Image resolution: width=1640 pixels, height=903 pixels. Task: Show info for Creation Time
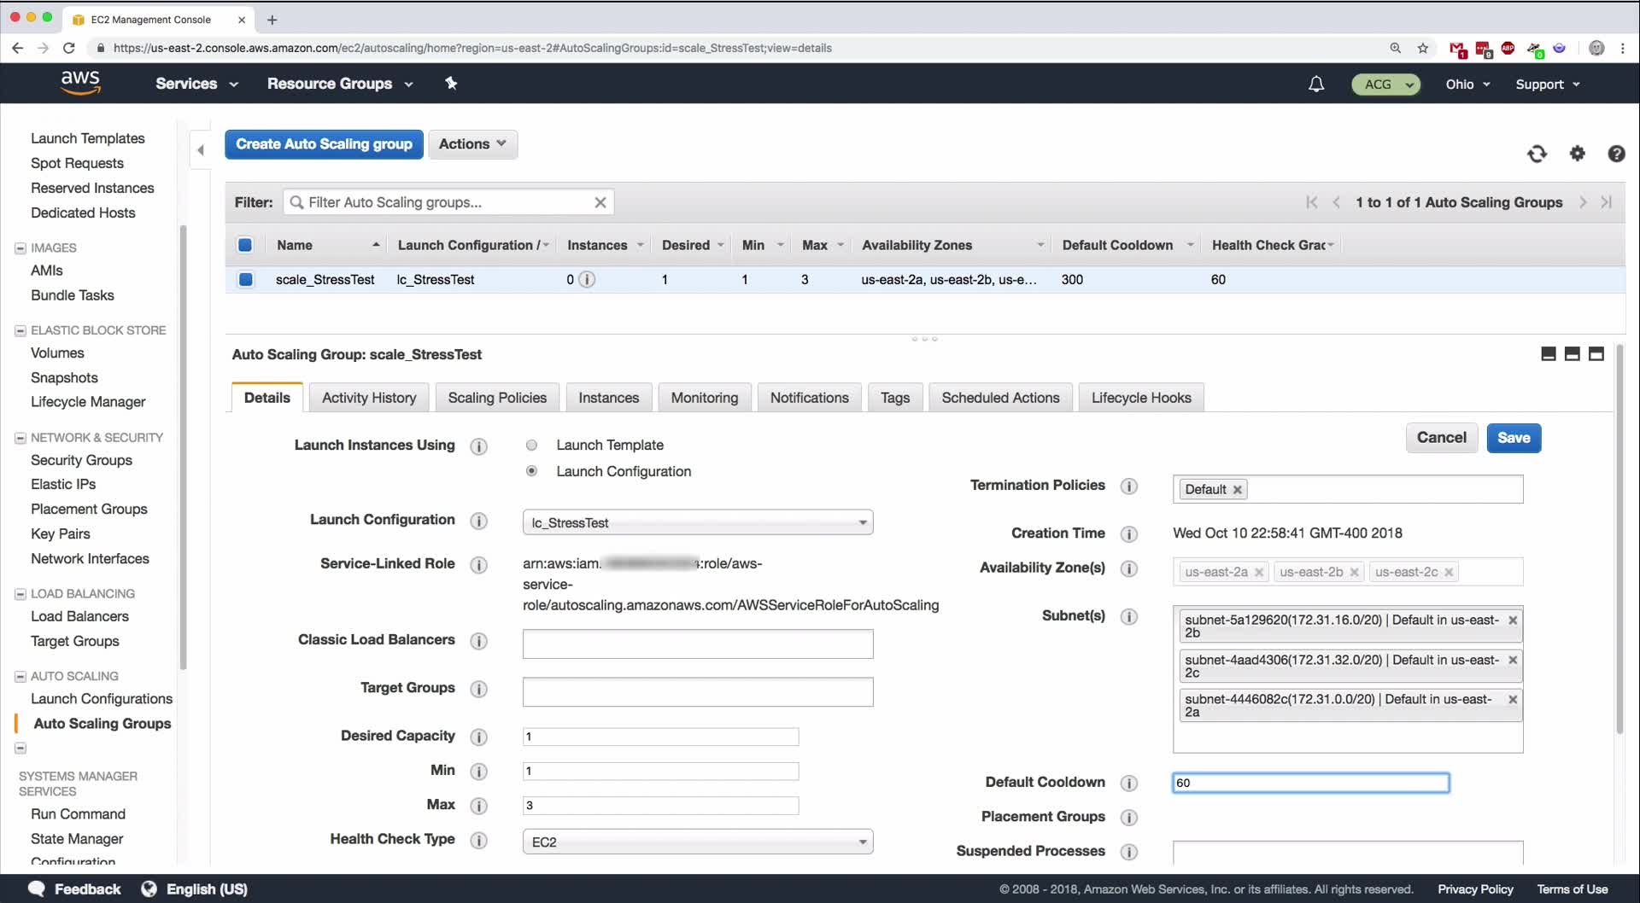pyautogui.click(x=1129, y=534)
